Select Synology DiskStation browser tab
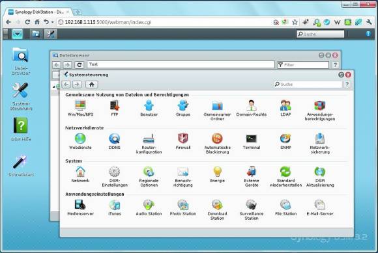The width and height of the screenshot is (378, 253). pos(38,12)
